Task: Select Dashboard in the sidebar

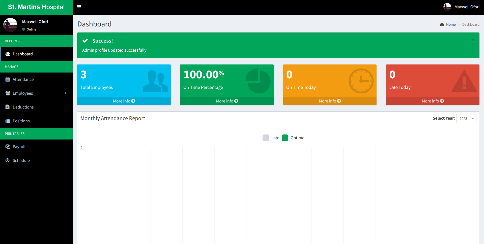Action: coord(23,54)
